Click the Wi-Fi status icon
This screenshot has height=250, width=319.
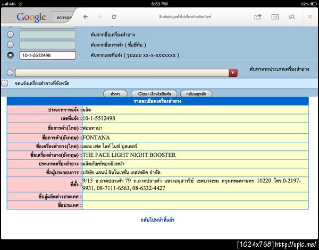[20, 4]
